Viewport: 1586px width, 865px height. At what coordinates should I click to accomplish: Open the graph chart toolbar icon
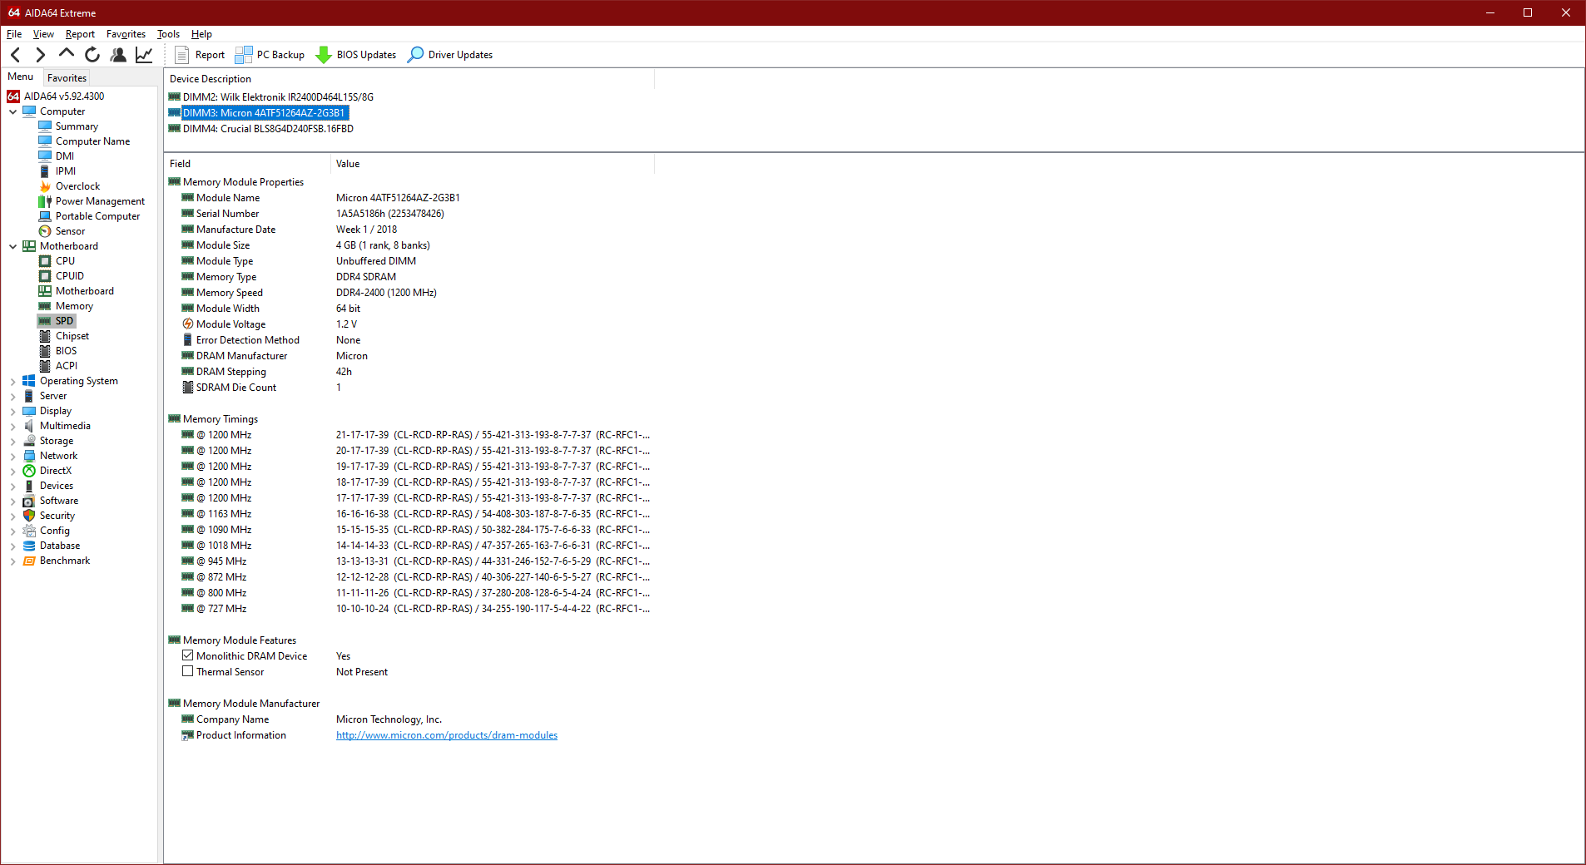click(x=144, y=55)
